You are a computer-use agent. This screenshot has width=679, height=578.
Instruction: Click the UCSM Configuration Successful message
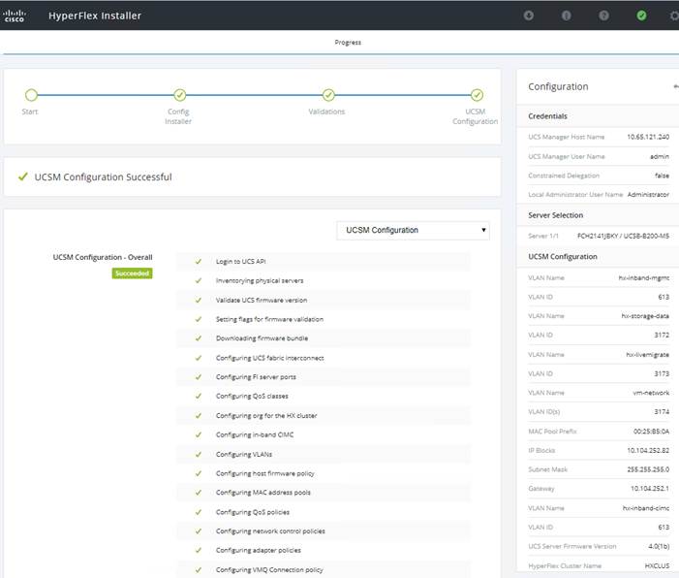pyautogui.click(x=103, y=177)
